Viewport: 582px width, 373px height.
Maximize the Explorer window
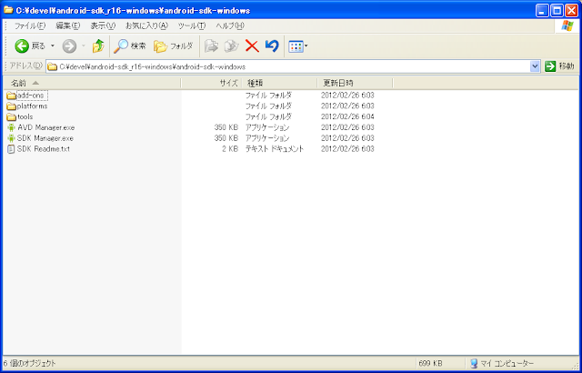pyautogui.click(x=557, y=10)
